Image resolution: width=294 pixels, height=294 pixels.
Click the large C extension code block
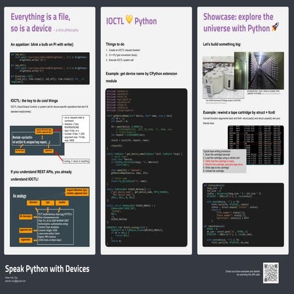click(146, 167)
